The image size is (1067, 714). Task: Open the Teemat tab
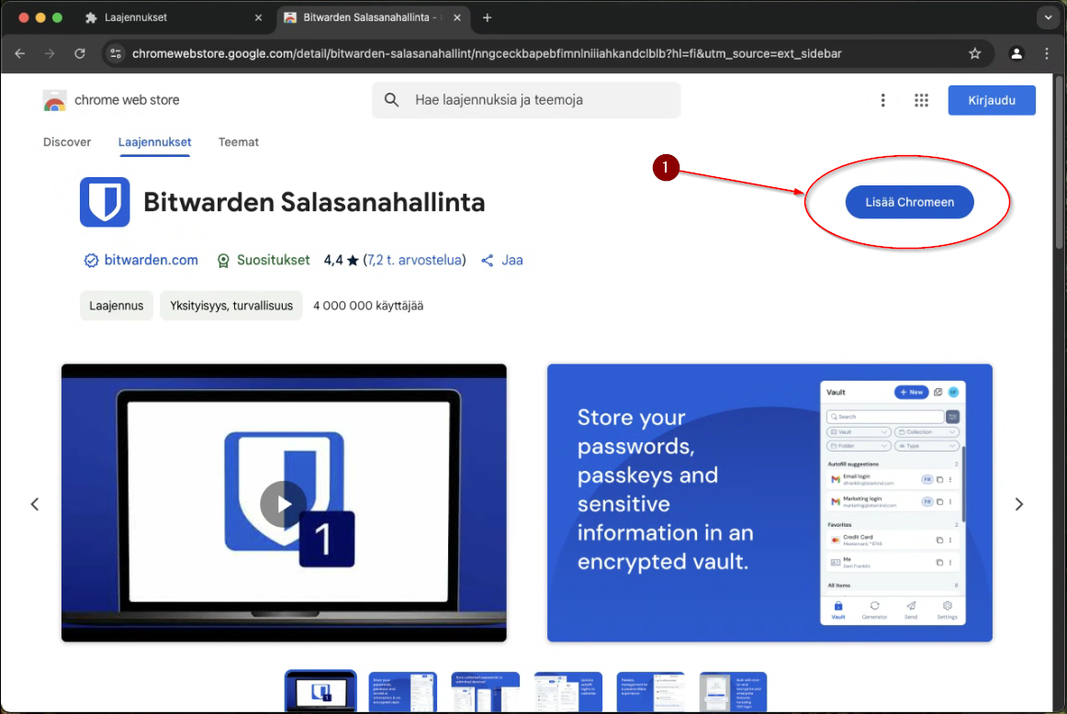238,142
